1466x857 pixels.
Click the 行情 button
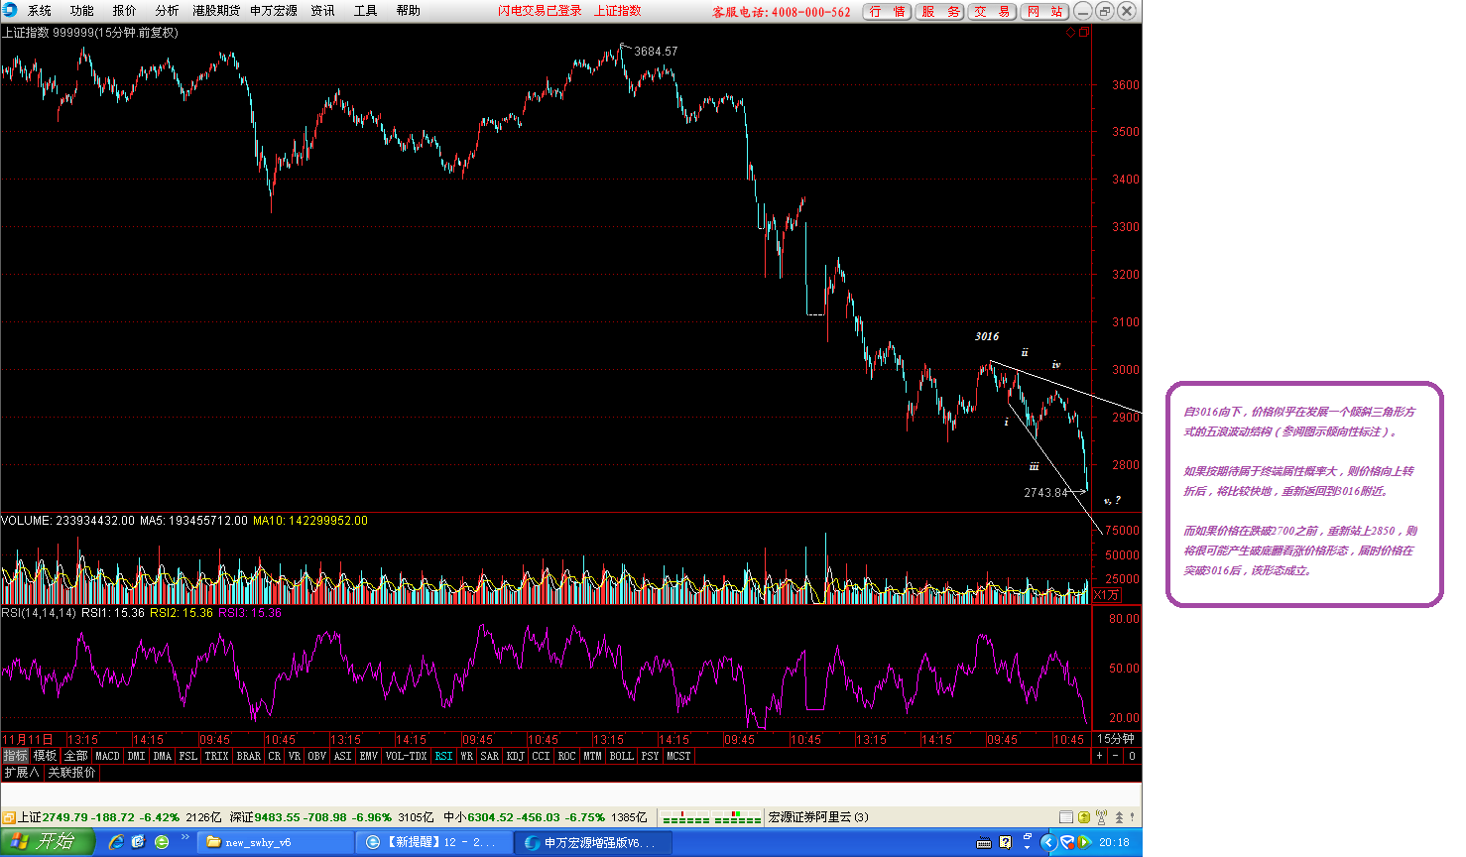click(x=887, y=12)
